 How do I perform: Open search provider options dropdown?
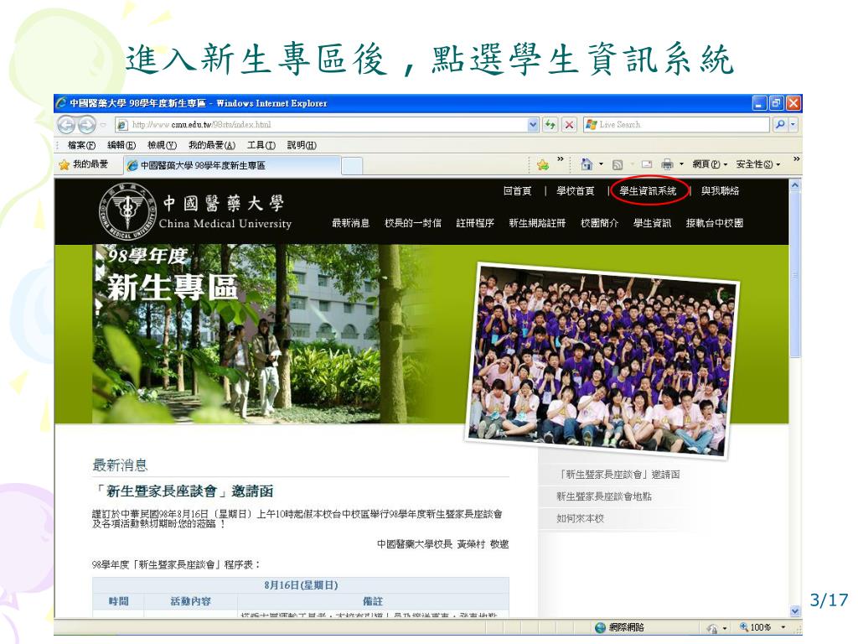click(x=793, y=125)
